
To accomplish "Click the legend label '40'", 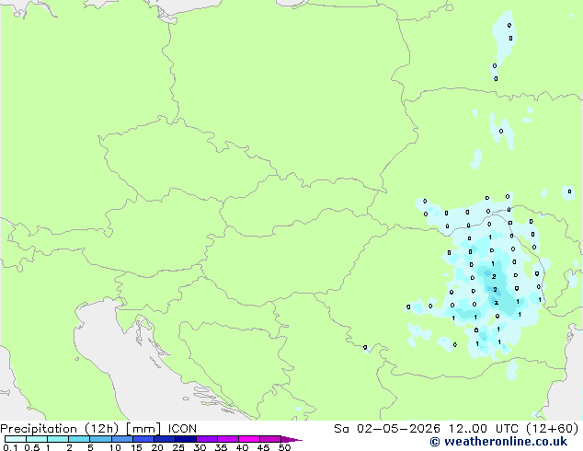I will pyautogui.click(x=242, y=447).
